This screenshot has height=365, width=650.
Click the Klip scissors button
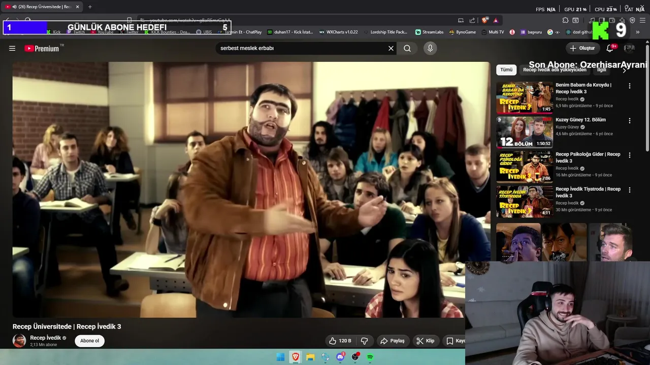click(x=426, y=341)
